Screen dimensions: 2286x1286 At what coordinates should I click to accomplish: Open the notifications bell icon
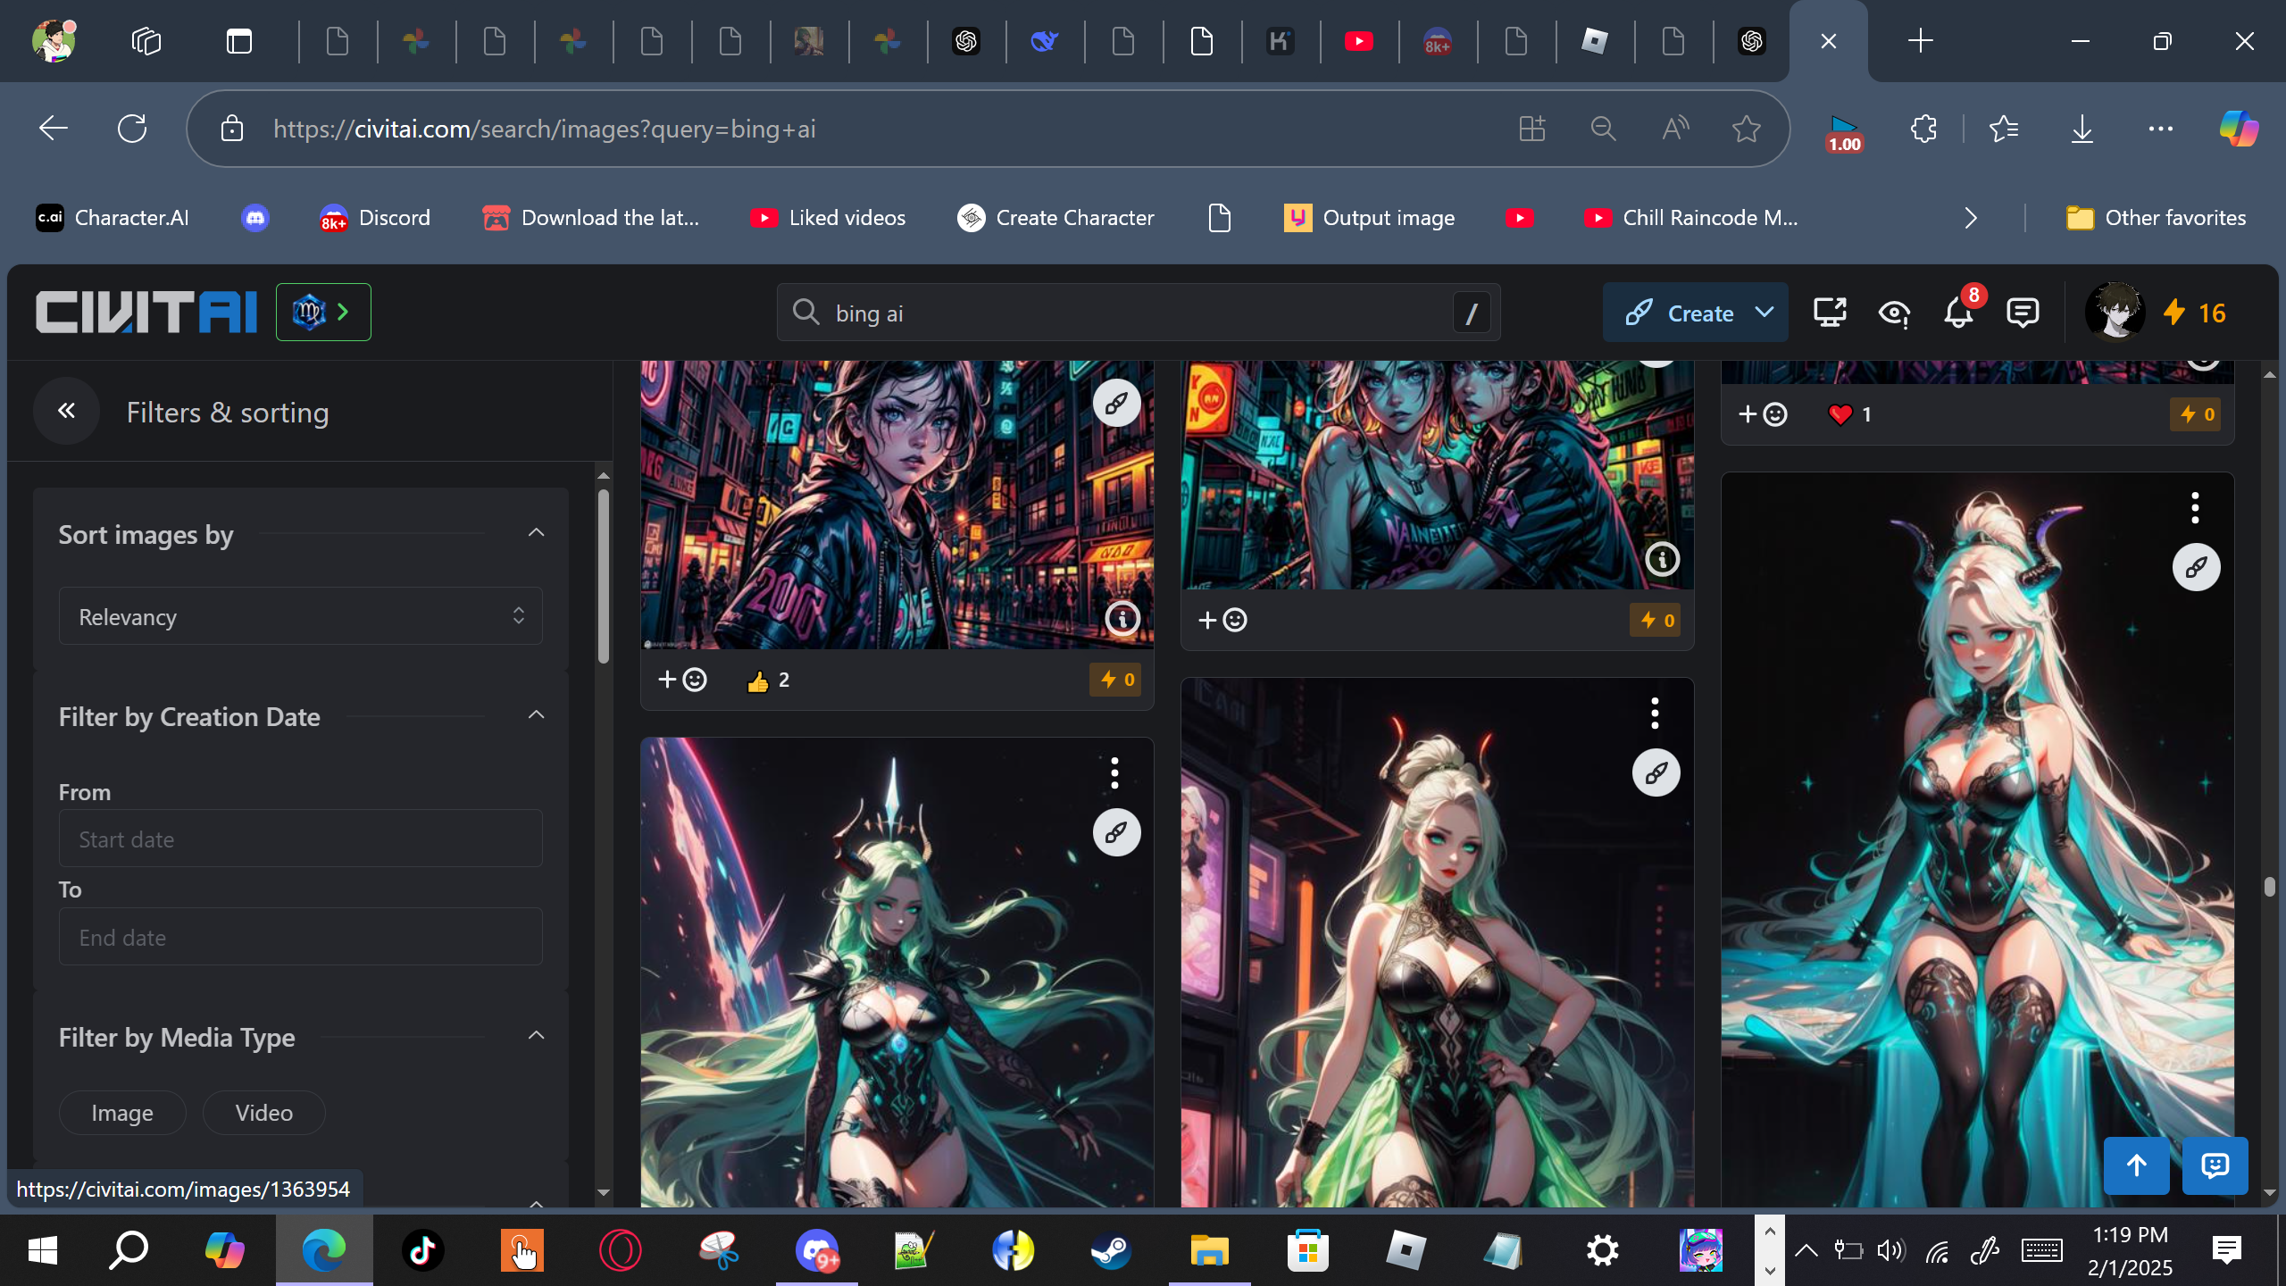pos(1957,313)
